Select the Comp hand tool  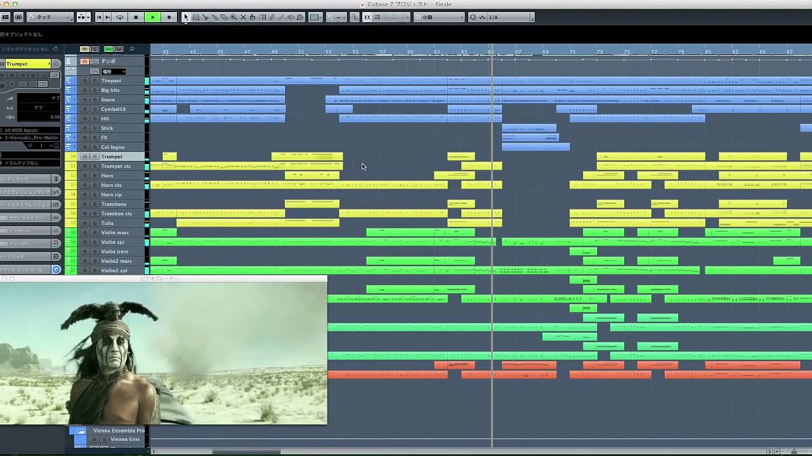252,17
